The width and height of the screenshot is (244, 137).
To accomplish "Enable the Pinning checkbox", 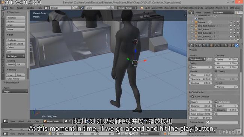I will click(x=216, y=71).
